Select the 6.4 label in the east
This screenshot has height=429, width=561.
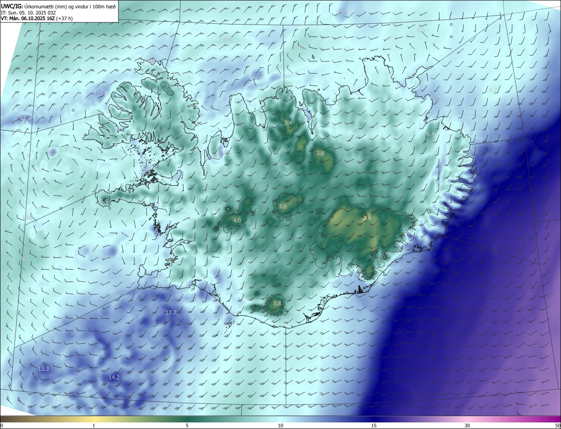pos(430,134)
